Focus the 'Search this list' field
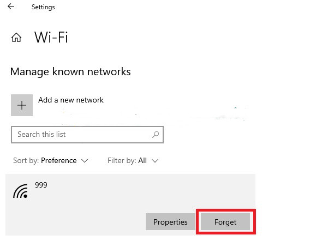The width and height of the screenshot is (310, 241). (x=87, y=135)
